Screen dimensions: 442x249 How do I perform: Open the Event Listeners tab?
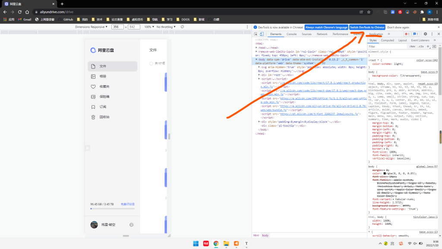[420, 40]
